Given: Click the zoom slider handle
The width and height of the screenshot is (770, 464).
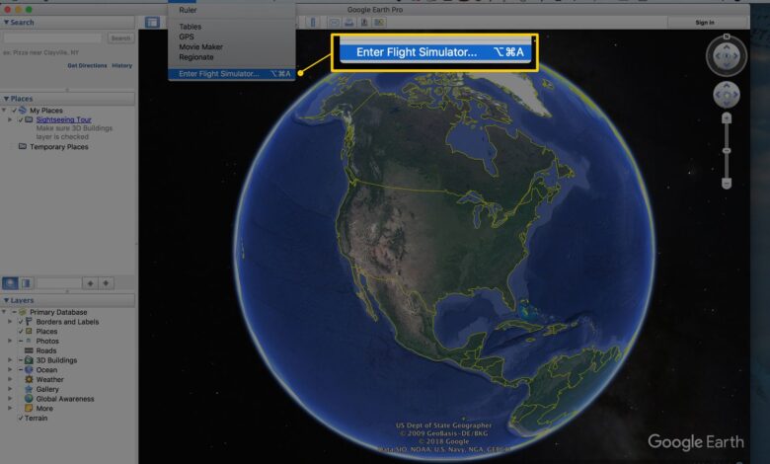Looking at the screenshot, I should 727,151.
